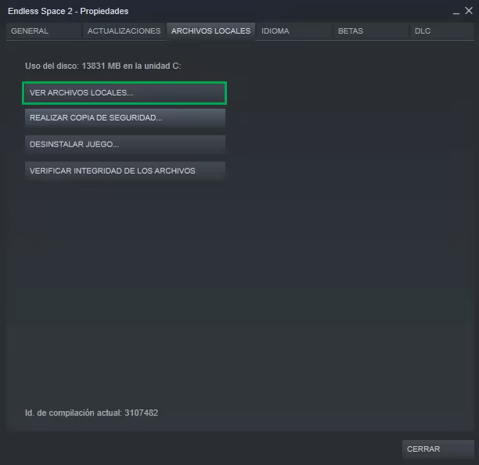Show the DLC tab
479x465 pixels.
[x=423, y=31]
